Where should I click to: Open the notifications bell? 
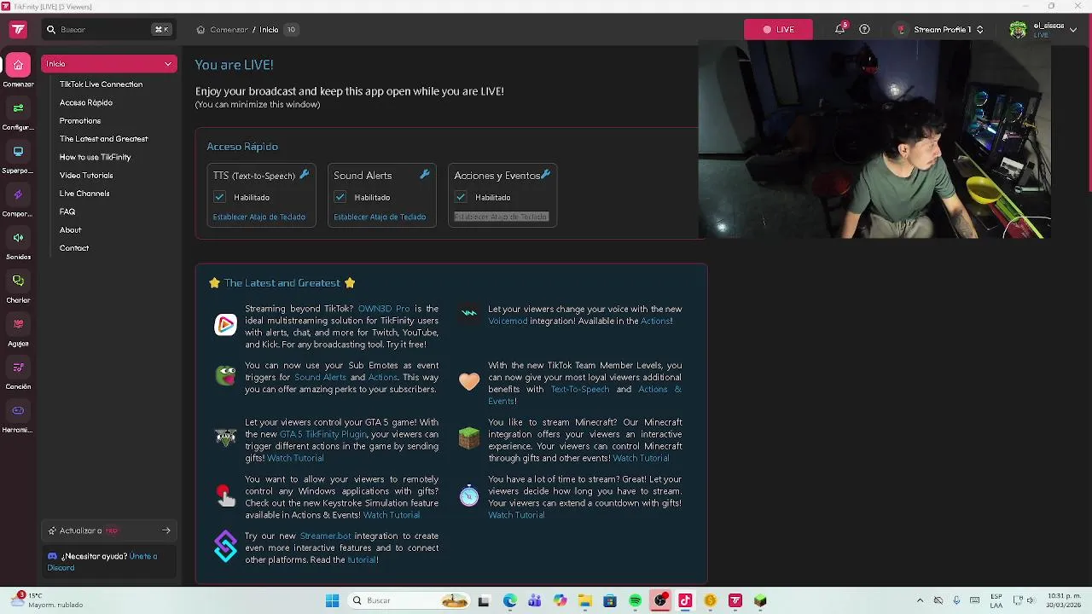click(x=840, y=29)
